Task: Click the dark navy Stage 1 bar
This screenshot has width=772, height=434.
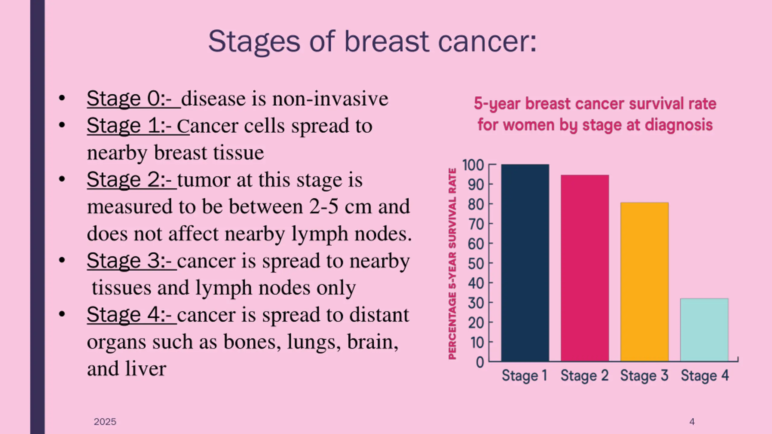Action: [525, 263]
